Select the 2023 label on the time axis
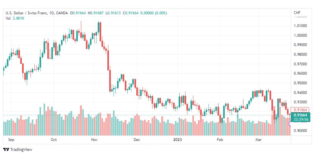315x155 pixels. coord(177,140)
